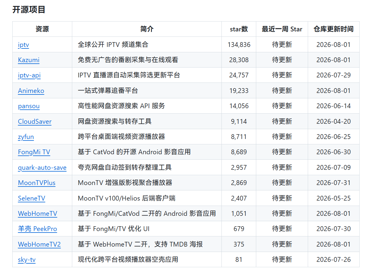Viewport: 374px width, 272px height.
Task: Click the 资源 column header
Action: (42, 29)
